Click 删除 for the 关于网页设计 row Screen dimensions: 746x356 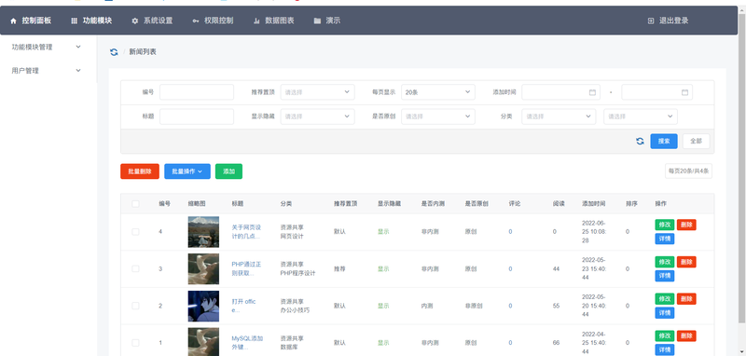pos(686,225)
